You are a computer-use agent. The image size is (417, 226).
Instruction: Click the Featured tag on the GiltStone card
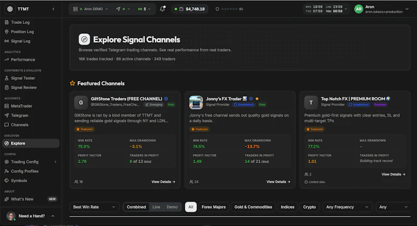click(84, 129)
